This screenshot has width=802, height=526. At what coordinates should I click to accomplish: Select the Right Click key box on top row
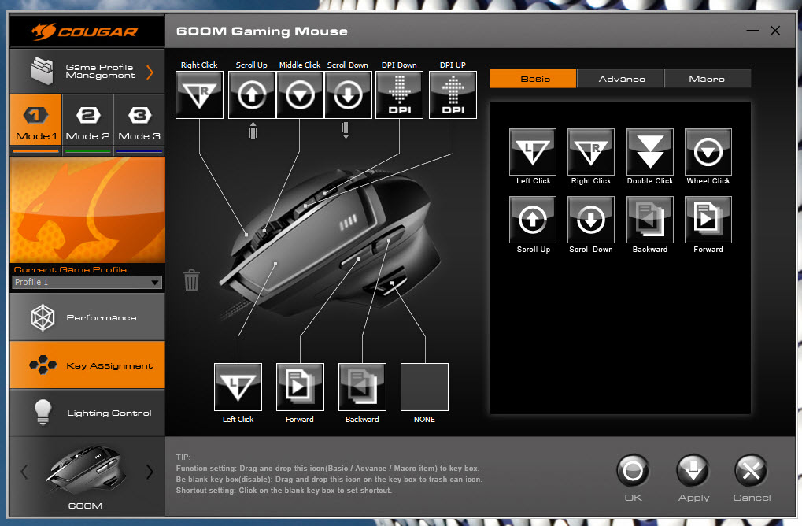199,94
